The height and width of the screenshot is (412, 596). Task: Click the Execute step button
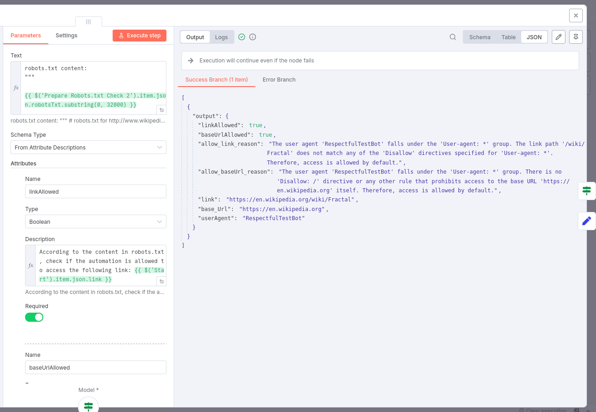(x=140, y=36)
